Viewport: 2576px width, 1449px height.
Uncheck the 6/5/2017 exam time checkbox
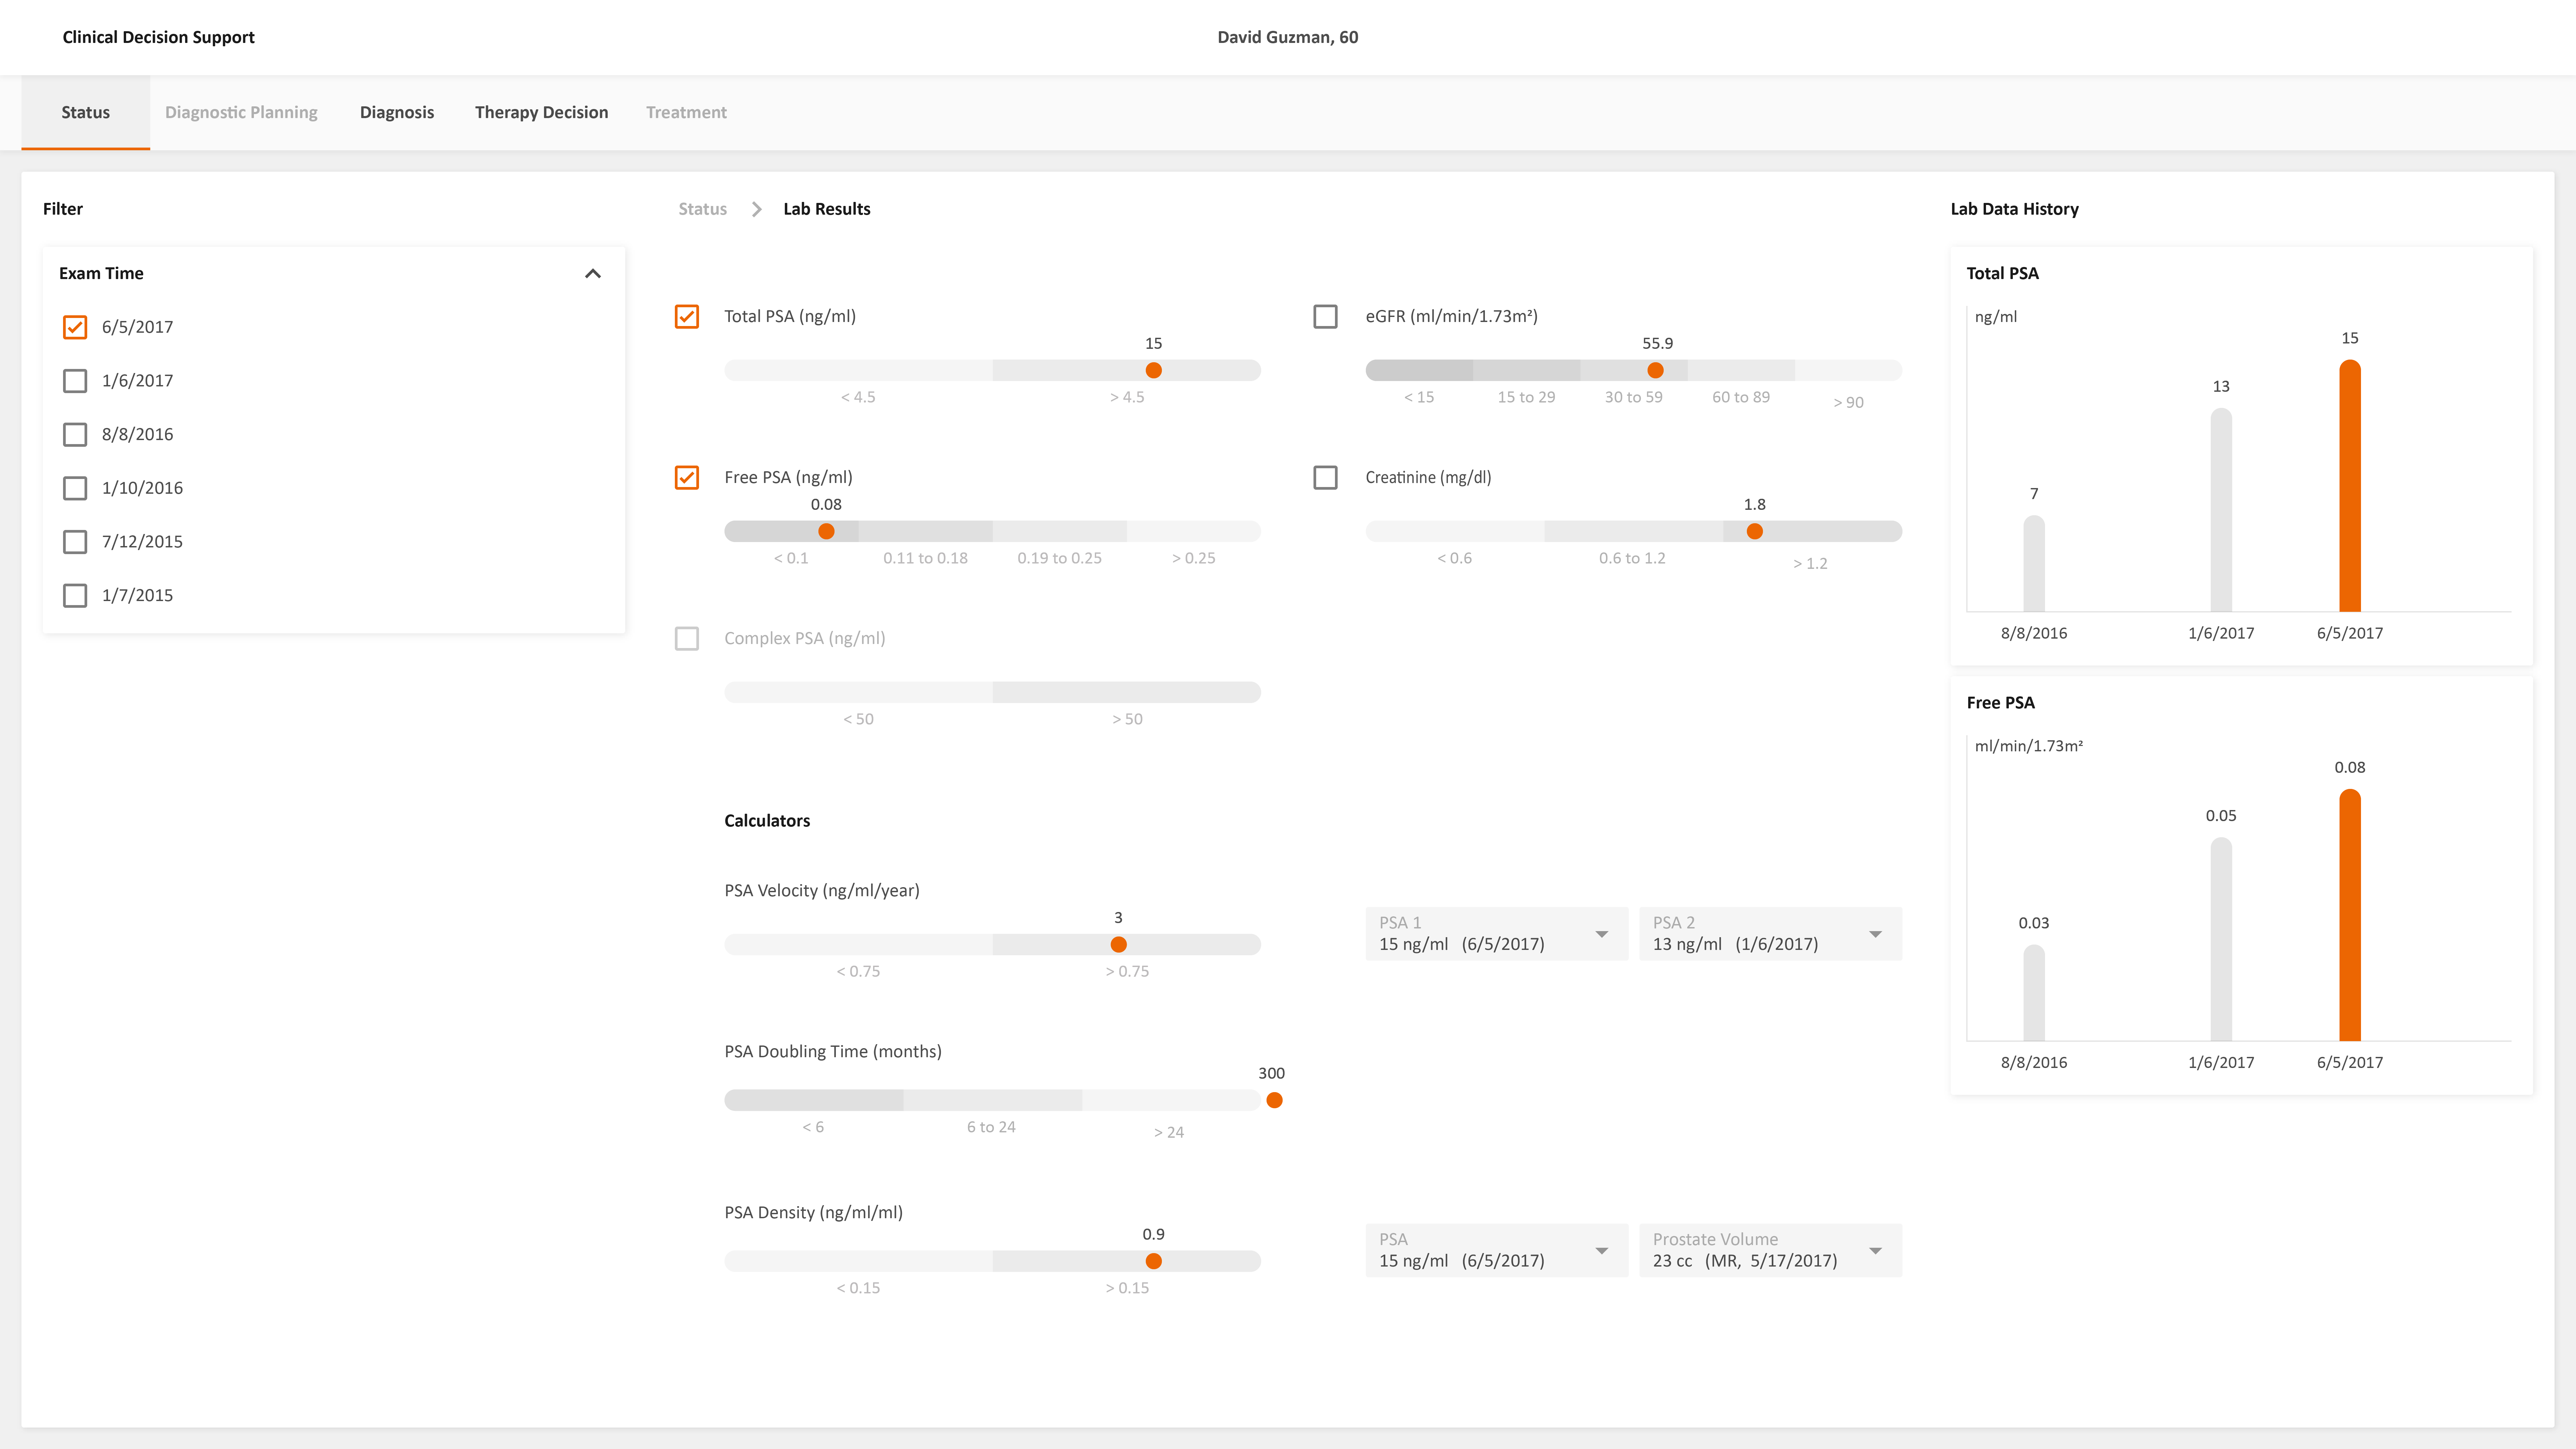pyautogui.click(x=75, y=327)
